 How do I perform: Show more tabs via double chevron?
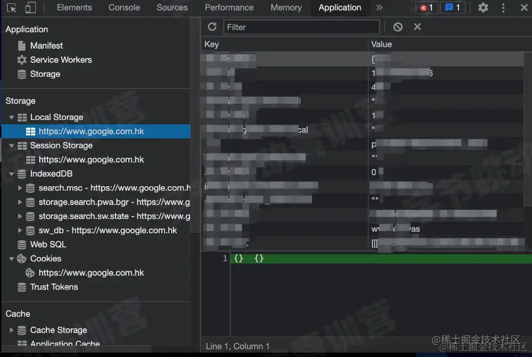(x=380, y=8)
